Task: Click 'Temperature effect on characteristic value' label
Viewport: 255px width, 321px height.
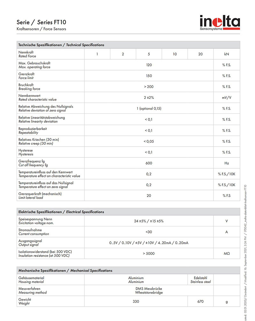Action: tap(49, 176)
